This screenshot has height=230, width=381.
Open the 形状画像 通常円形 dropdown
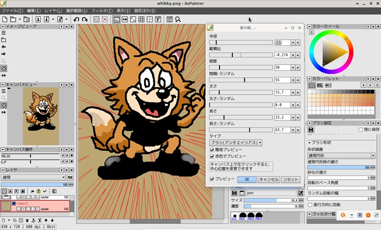[x=341, y=155]
